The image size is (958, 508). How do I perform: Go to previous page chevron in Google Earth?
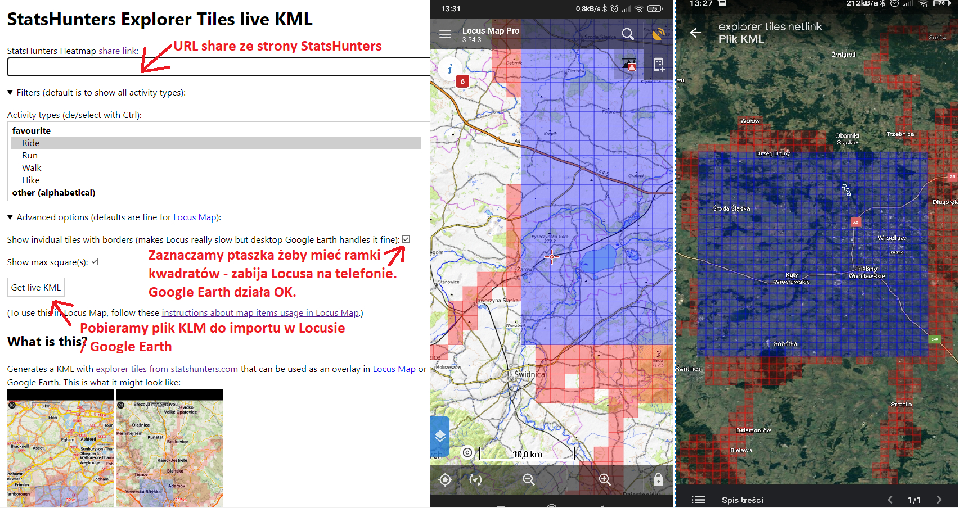click(x=890, y=500)
